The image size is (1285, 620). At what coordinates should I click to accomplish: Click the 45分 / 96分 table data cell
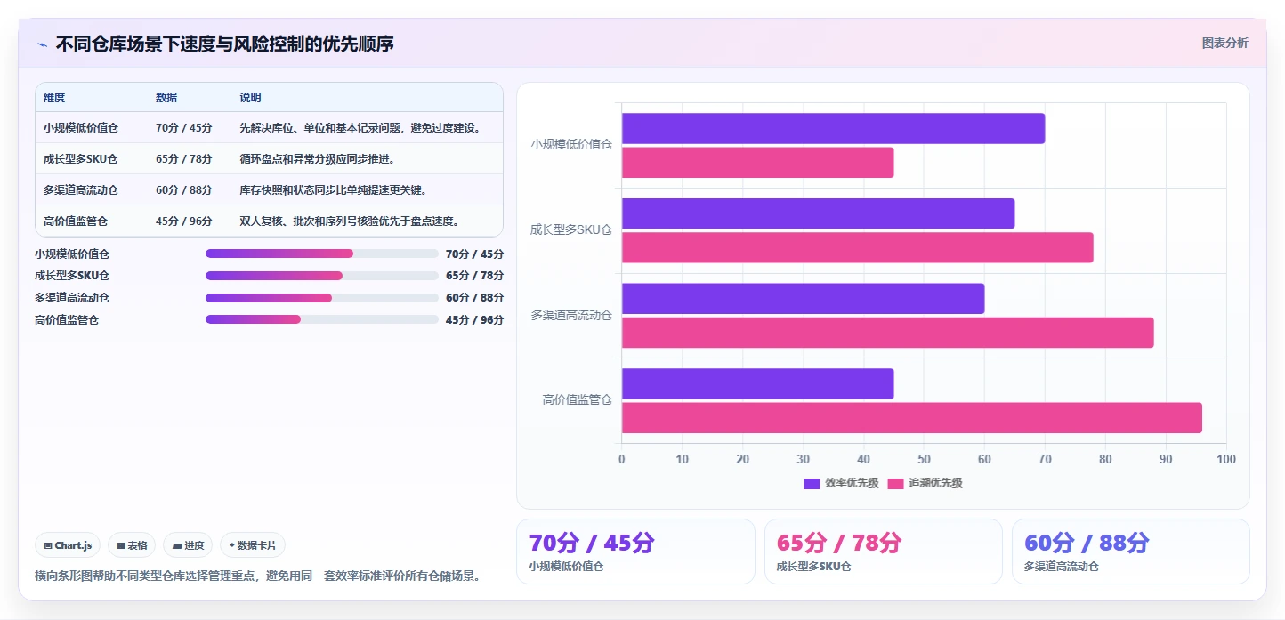(x=184, y=221)
